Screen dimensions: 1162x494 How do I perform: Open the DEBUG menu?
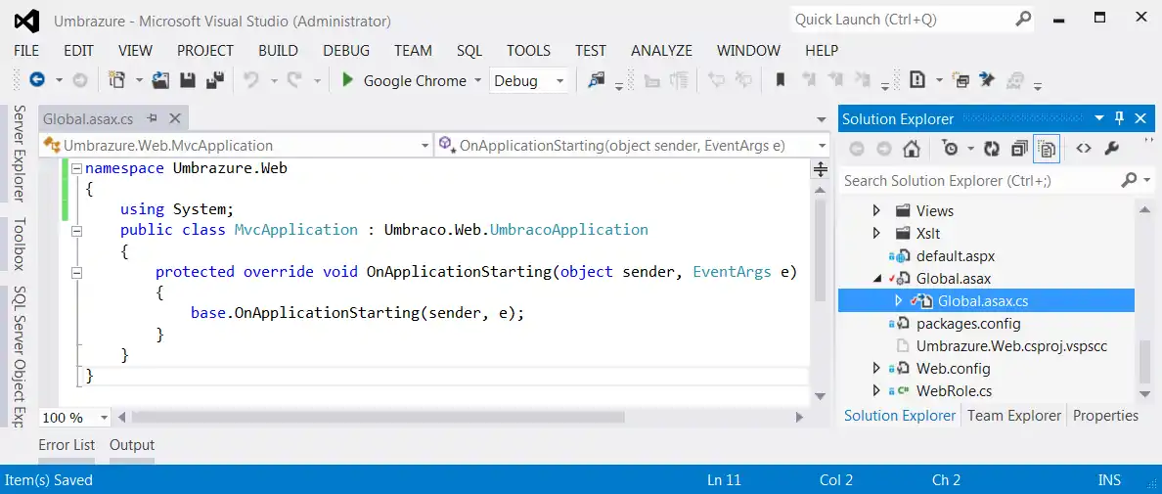pyautogui.click(x=346, y=50)
